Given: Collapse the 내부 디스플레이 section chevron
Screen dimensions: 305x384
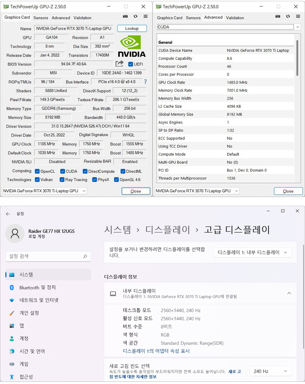Looking at the screenshot, I should [289, 293].
